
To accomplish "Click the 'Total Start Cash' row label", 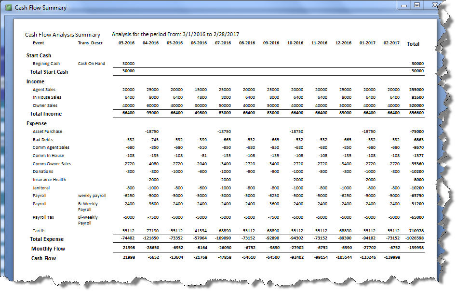I will [49, 72].
